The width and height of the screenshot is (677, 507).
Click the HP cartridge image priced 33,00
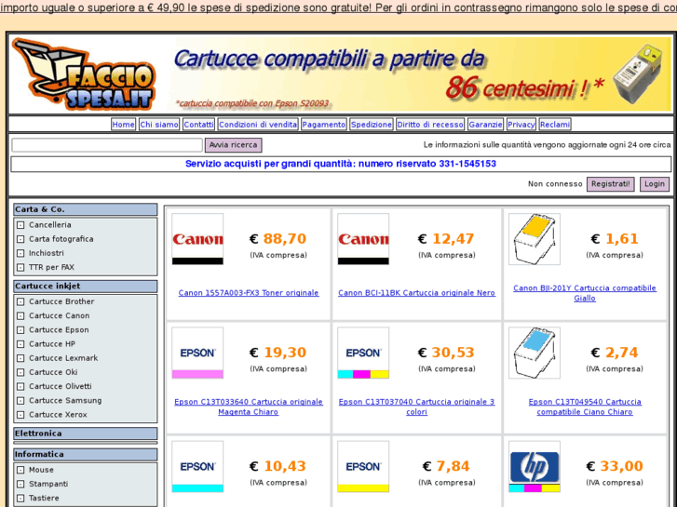[x=535, y=467]
